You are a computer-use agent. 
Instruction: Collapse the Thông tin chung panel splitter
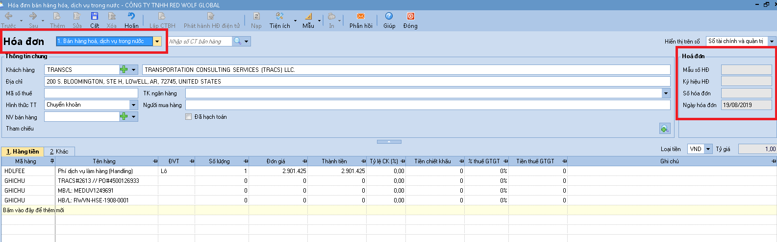[389, 142]
